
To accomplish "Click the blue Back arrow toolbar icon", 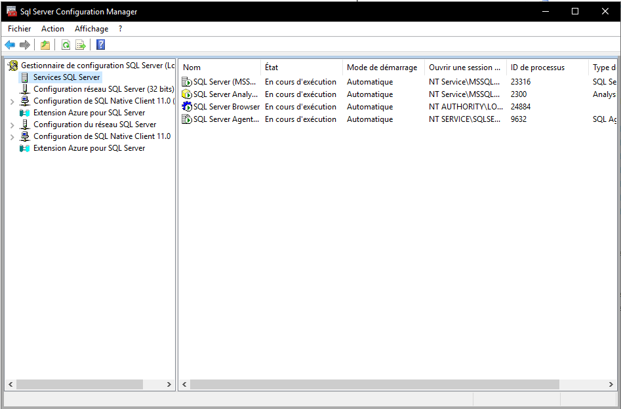I will point(10,45).
